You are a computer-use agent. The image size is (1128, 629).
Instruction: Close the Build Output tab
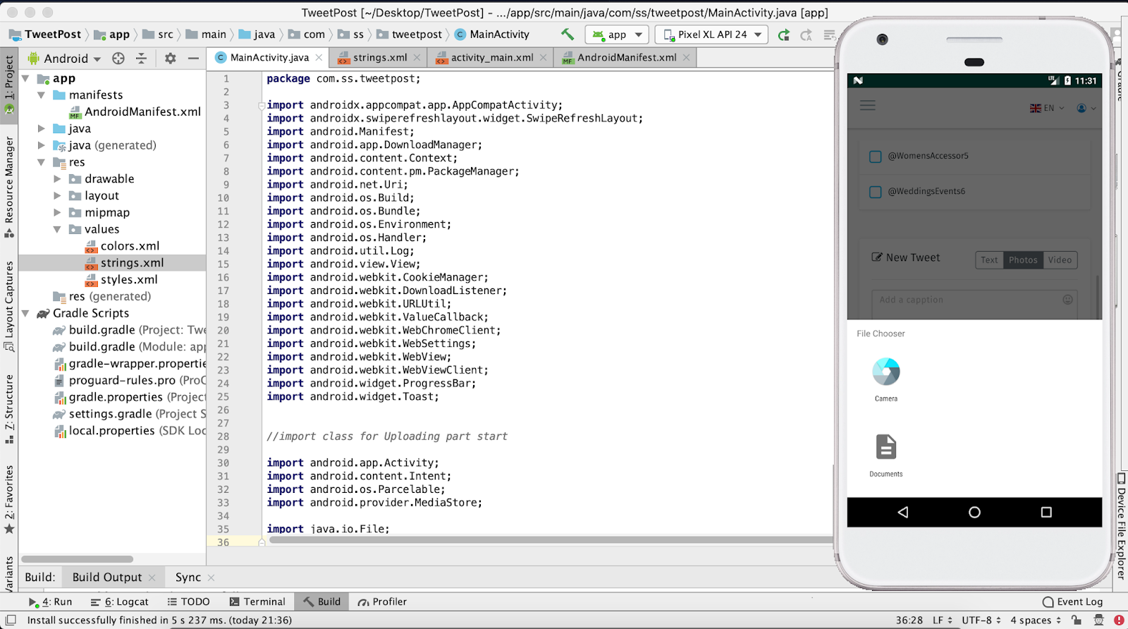pos(152,578)
